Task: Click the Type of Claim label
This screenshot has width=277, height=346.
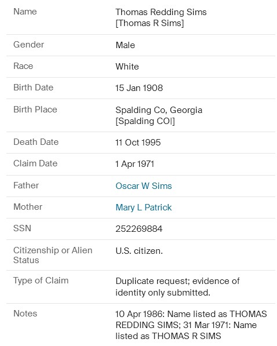Action: tap(41, 281)
